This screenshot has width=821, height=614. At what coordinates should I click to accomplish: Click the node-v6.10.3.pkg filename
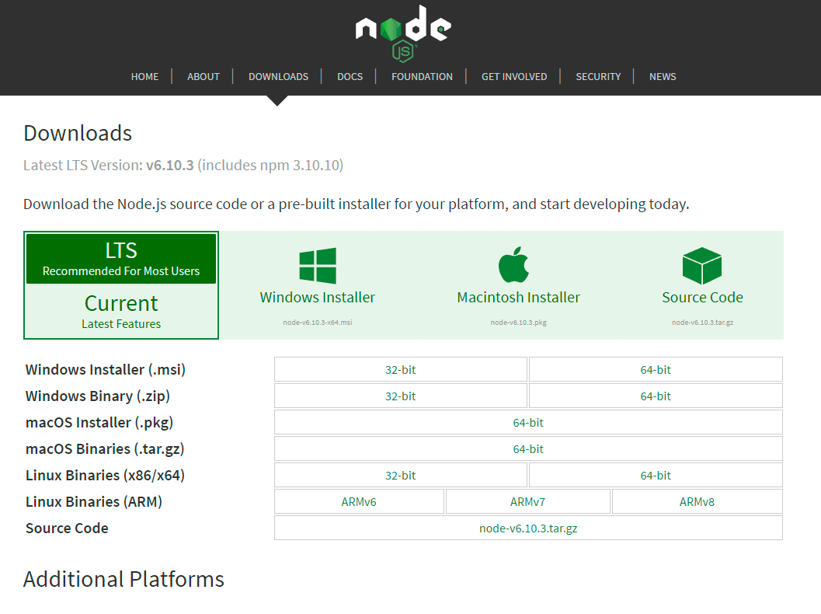point(518,323)
